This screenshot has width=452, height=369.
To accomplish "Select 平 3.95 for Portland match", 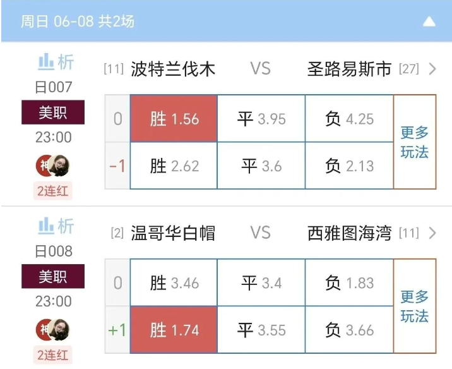I will [261, 119].
